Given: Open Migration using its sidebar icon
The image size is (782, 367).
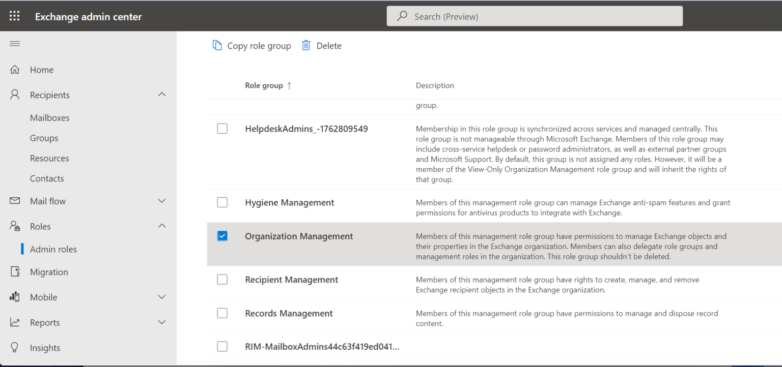Looking at the screenshot, I should pos(14,271).
